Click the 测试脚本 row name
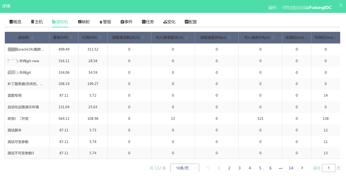The image size is (346, 181). coord(15,130)
